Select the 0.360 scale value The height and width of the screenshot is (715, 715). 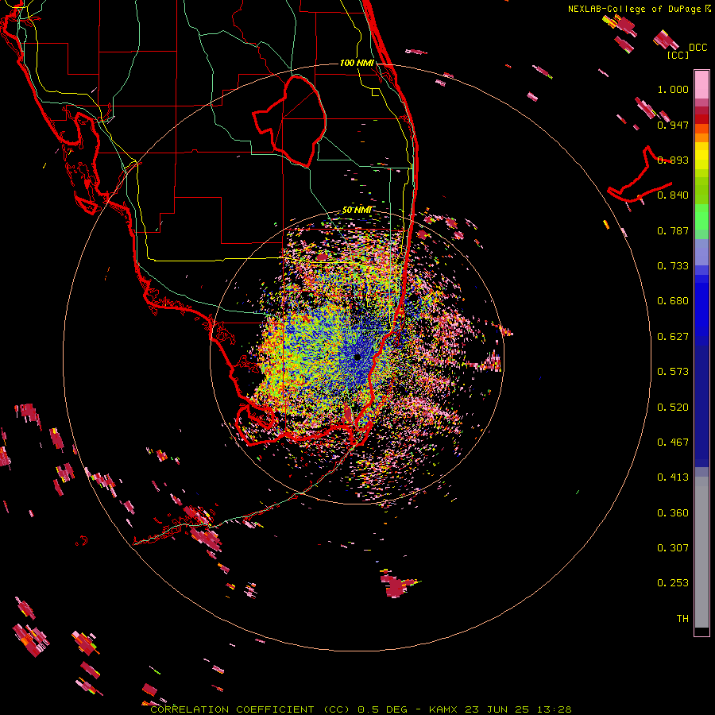click(673, 513)
